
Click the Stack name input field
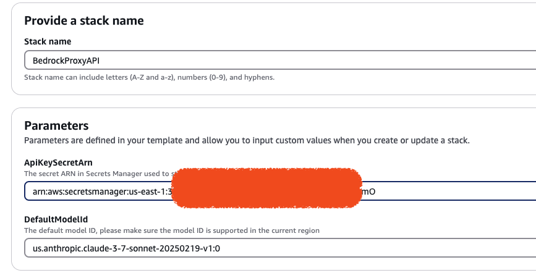pos(280,60)
